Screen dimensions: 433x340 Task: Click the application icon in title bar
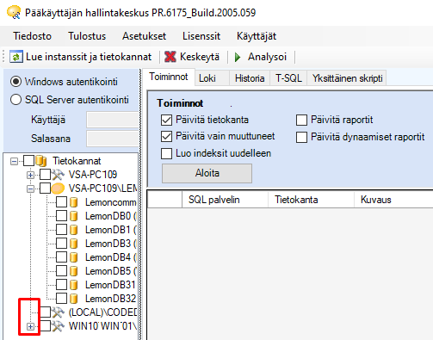click(x=14, y=13)
